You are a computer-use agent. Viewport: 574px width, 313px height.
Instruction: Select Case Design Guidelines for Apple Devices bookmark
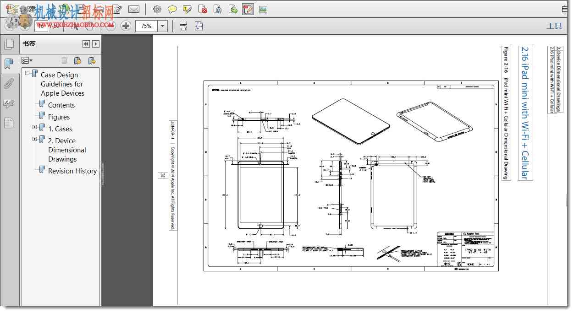tap(62, 84)
